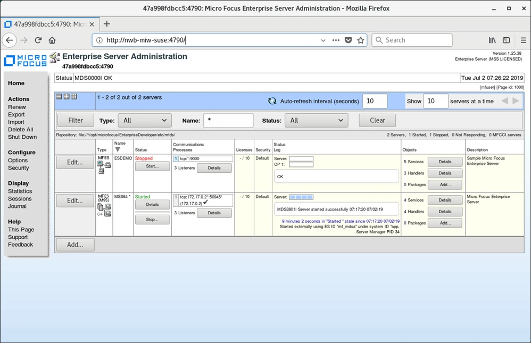Image resolution: width=531 pixels, height=343 pixels.
Task: Open Feedback link in sidebar
Action: (x=20, y=245)
